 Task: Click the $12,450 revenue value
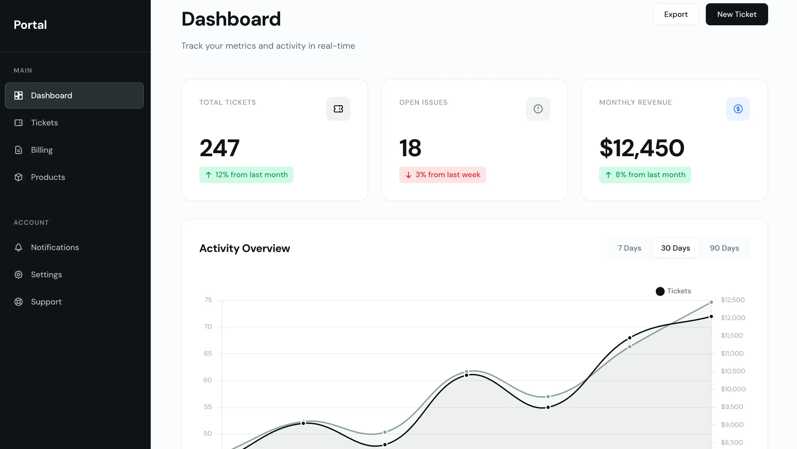pyautogui.click(x=642, y=148)
